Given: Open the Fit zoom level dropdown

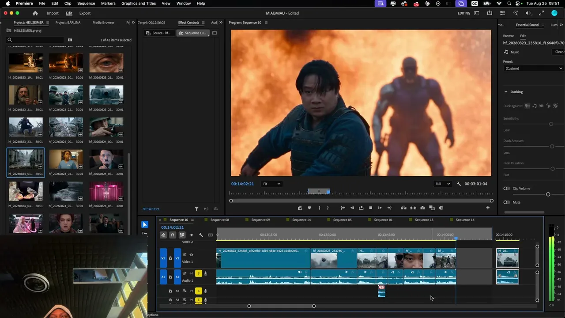Looking at the screenshot, I should click(x=271, y=184).
